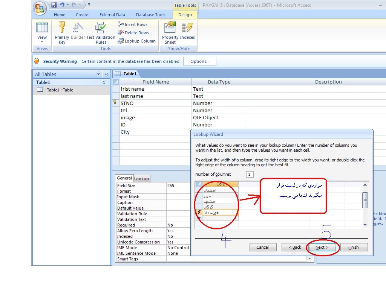Set Primary Key on the field
Viewport: 386px width, 289px height.
click(62, 33)
